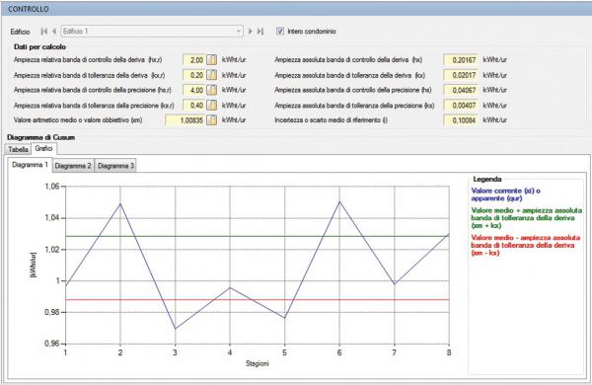Click the green upper tolerance line
592x385 pixels.
tap(258, 236)
